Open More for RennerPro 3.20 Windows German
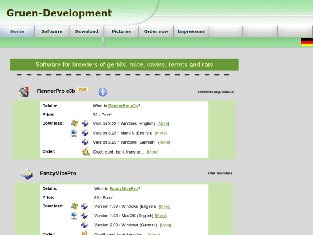The width and height of the screenshot is (313, 235). (164, 142)
